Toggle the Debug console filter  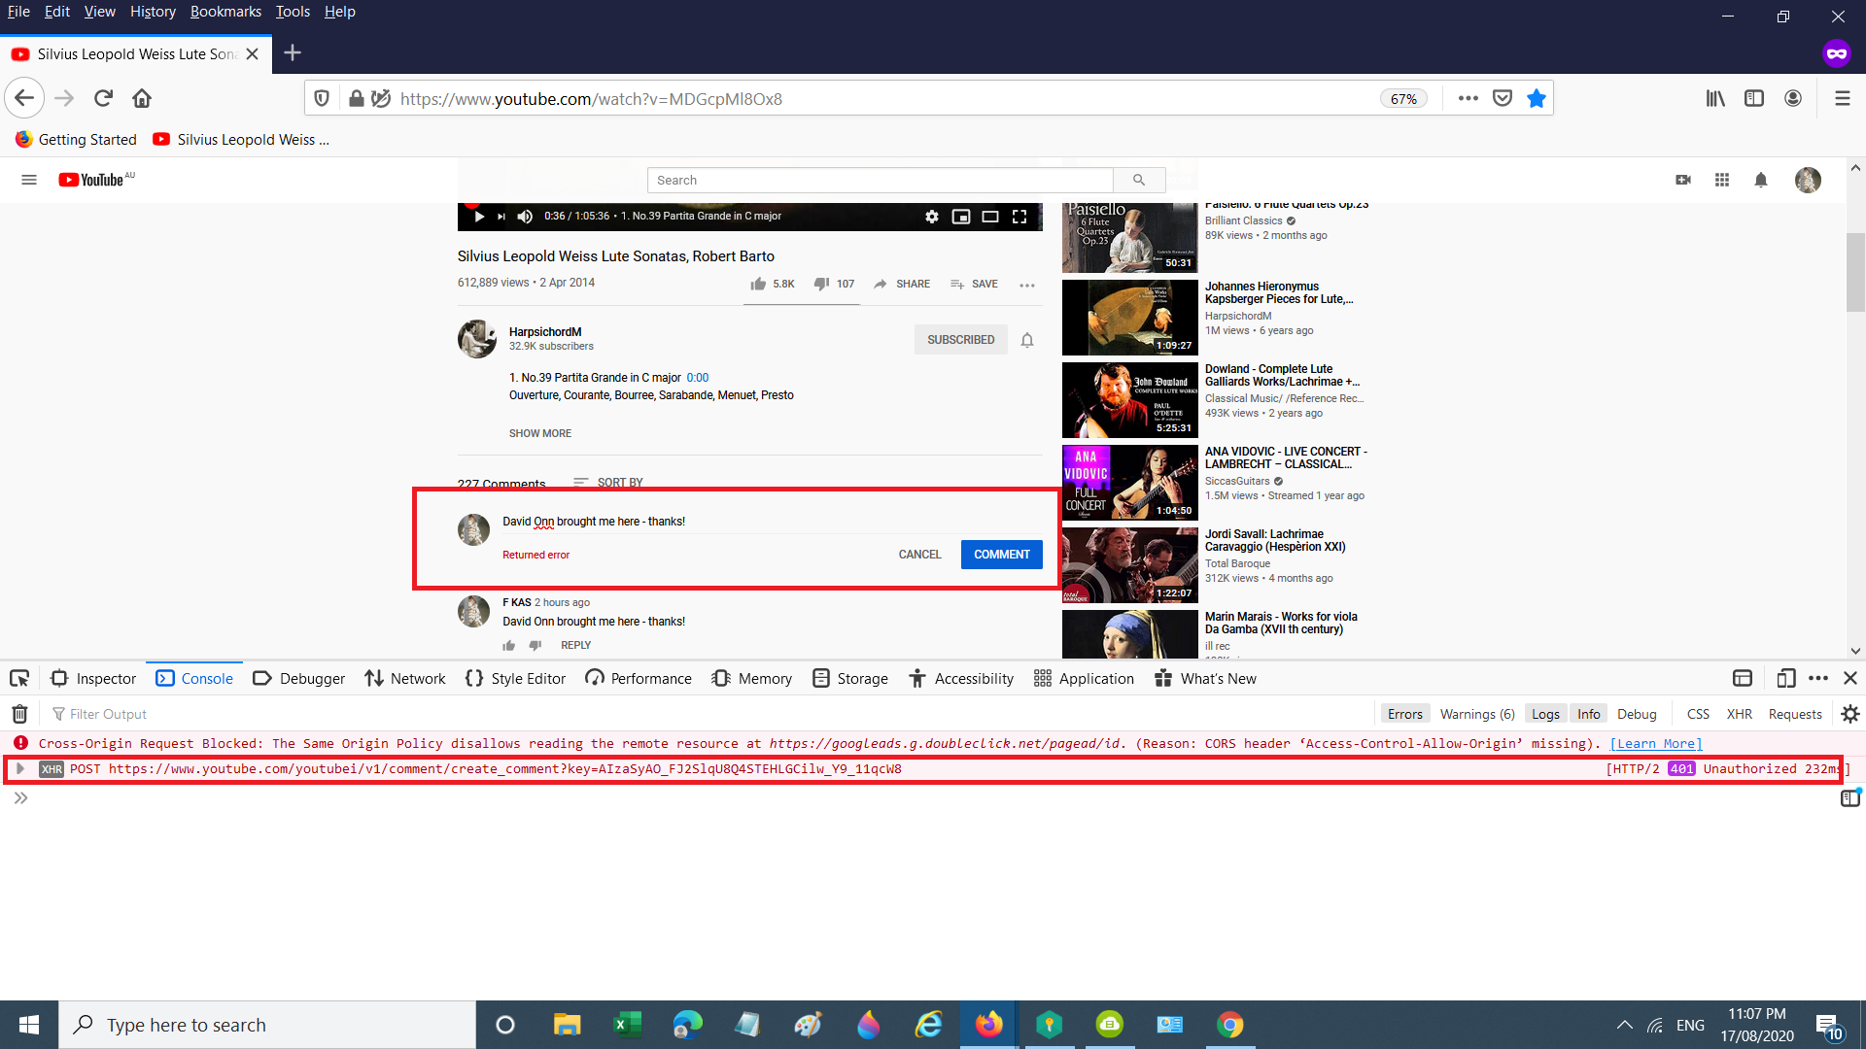(x=1637, y=714)
